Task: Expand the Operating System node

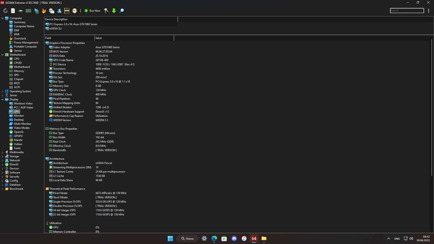Action: click(3, 91)
